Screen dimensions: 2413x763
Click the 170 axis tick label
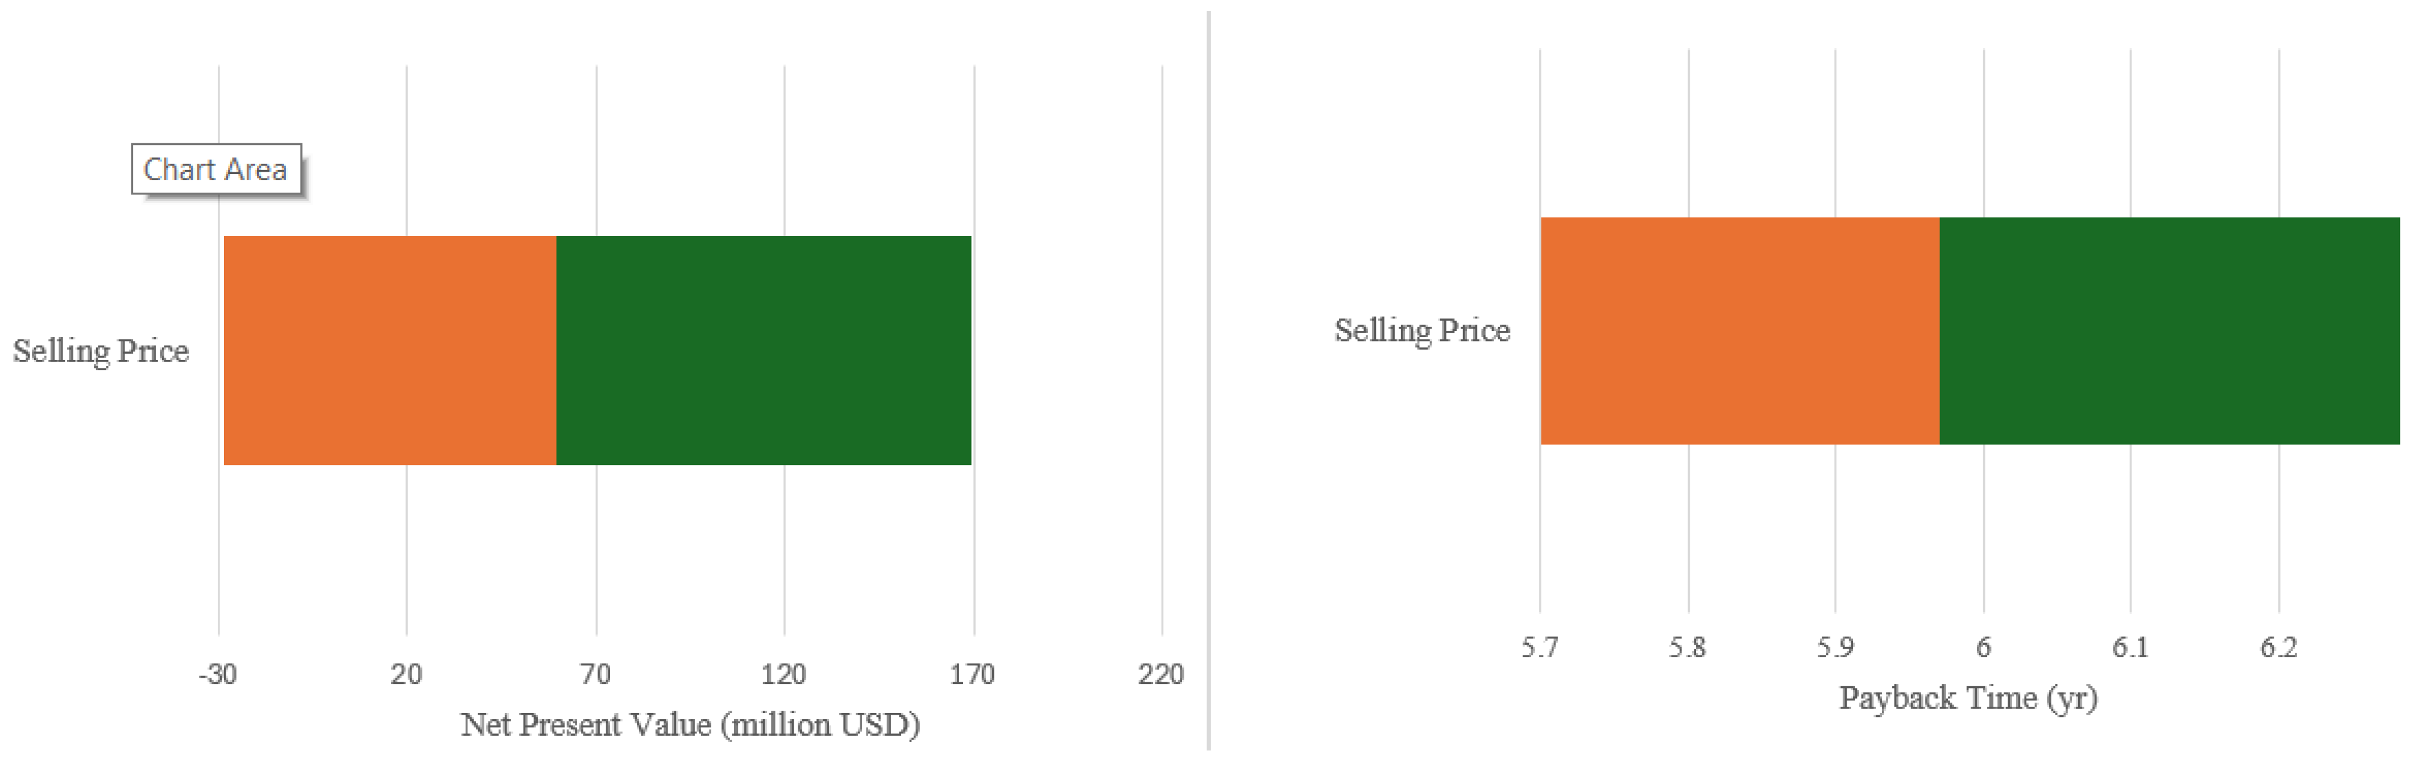point(972,674)
